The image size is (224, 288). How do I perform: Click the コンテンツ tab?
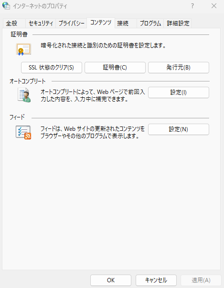(x=101, y=23)
